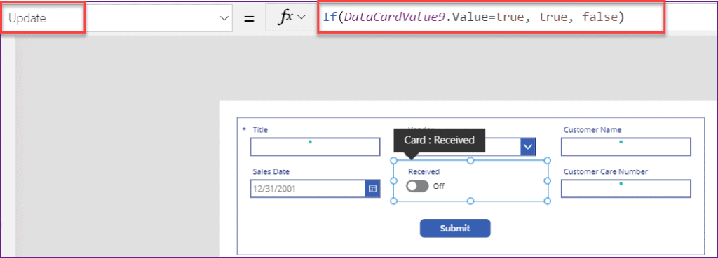Screen dimensions: 718x258
Task: Select the Customer Care Number label
Action: [606, 172]
